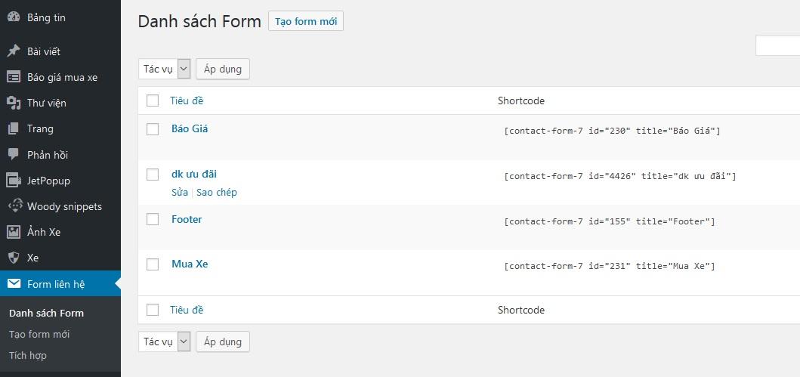Click the search input field
The width and height of the screenshot is (800, 377).
pyautogui.click(x=778, y=45)
